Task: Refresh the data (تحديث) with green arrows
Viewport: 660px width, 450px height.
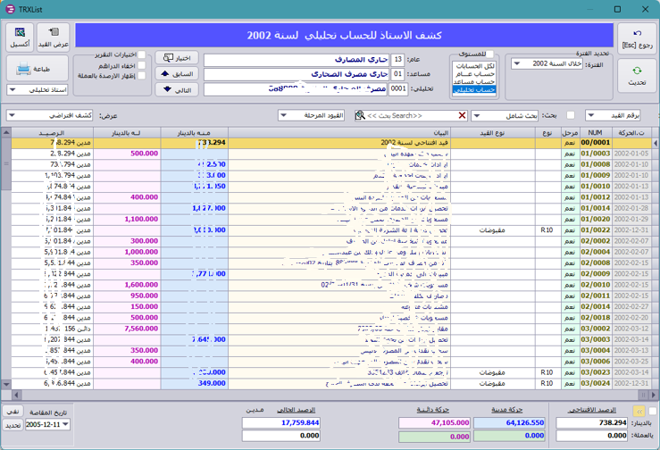Action: 637,75
